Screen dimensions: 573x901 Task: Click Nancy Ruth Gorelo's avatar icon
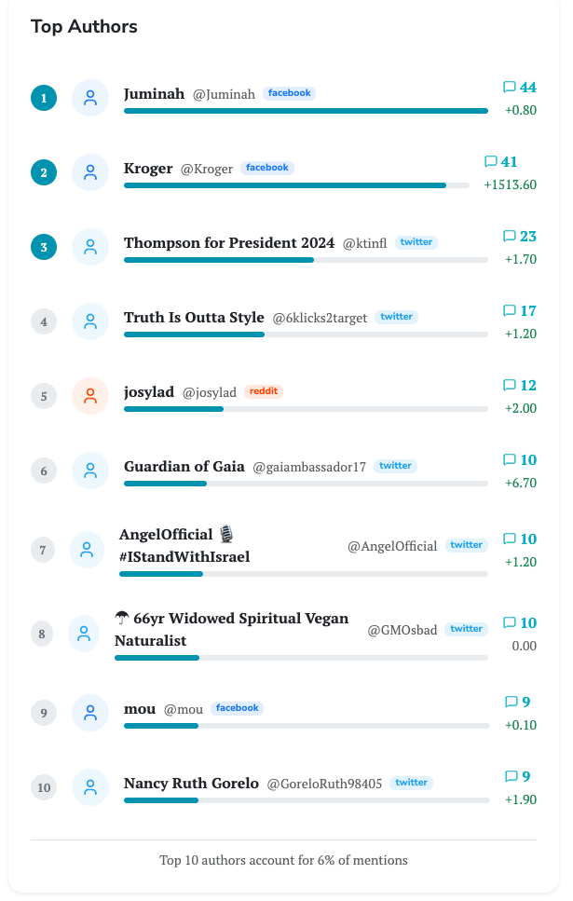(x=90, y=787)
